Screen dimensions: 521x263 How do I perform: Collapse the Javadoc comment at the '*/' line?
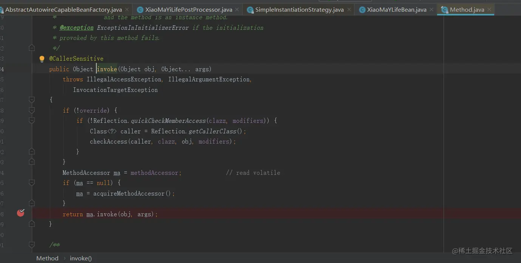tap(32, 48)
